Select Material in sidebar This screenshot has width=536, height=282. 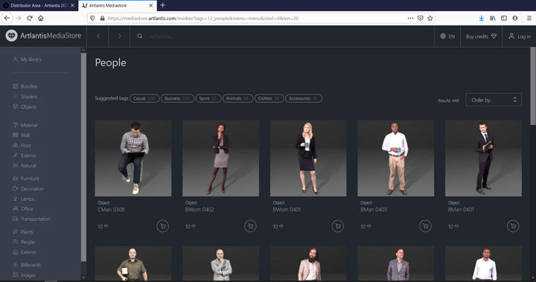tap(25, 125)
